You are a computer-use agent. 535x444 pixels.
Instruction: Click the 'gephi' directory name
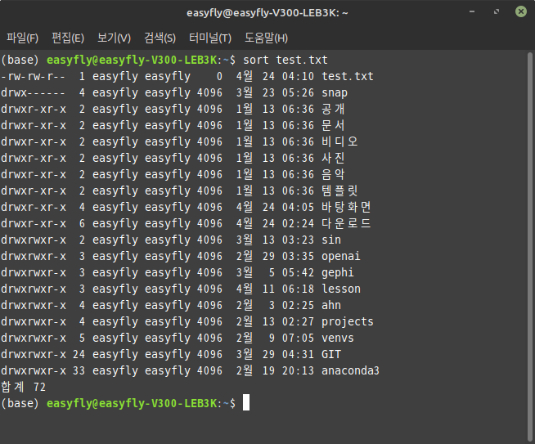click(338, 273)
